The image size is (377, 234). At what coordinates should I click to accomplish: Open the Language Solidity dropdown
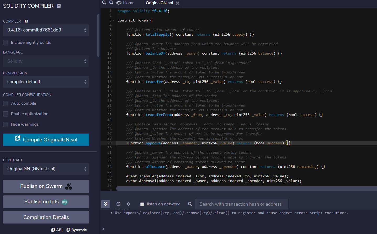point(46,61)
